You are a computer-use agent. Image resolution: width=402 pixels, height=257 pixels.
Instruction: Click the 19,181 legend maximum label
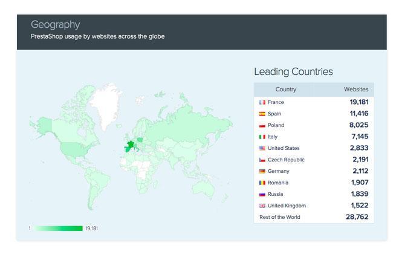point(91,228)
